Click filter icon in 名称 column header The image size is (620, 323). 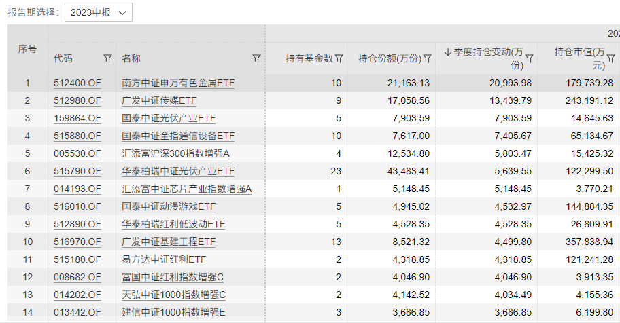coord(256,58)
